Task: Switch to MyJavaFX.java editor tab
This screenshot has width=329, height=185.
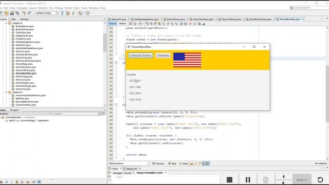Action: 119,19
